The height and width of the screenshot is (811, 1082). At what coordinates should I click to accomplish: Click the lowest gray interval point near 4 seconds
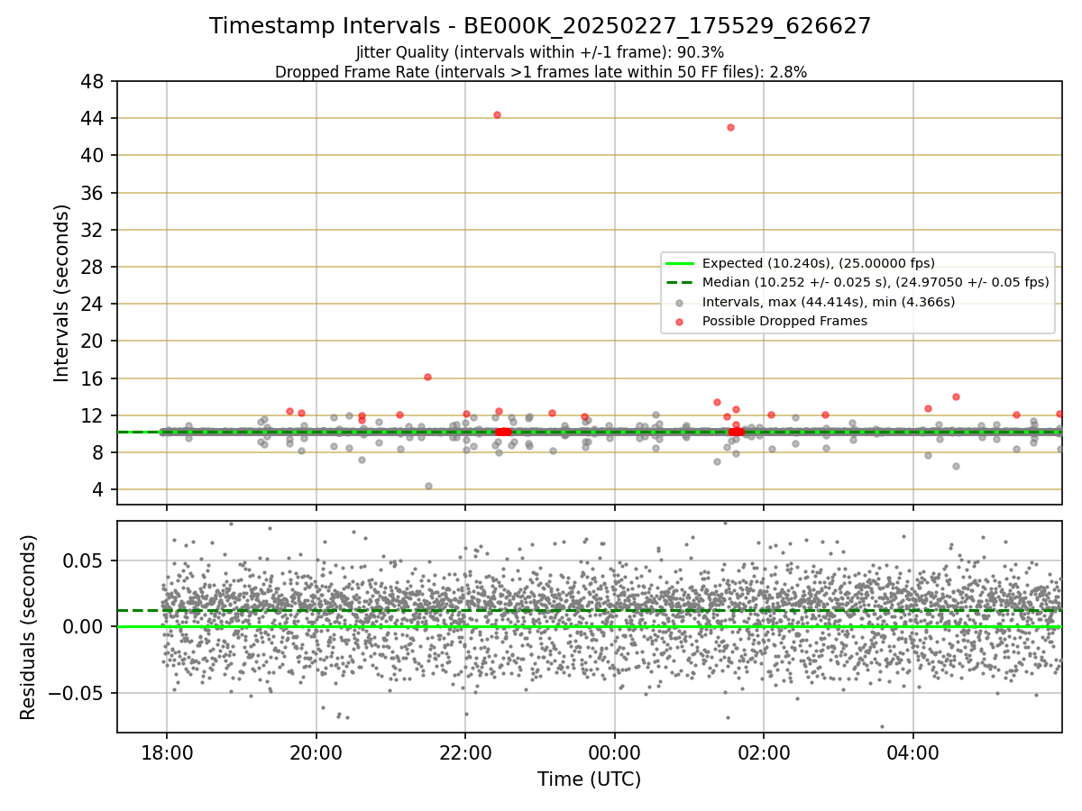click(x=428, y=486)
